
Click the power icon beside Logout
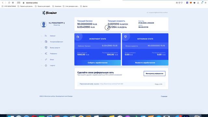click(46, 65)
